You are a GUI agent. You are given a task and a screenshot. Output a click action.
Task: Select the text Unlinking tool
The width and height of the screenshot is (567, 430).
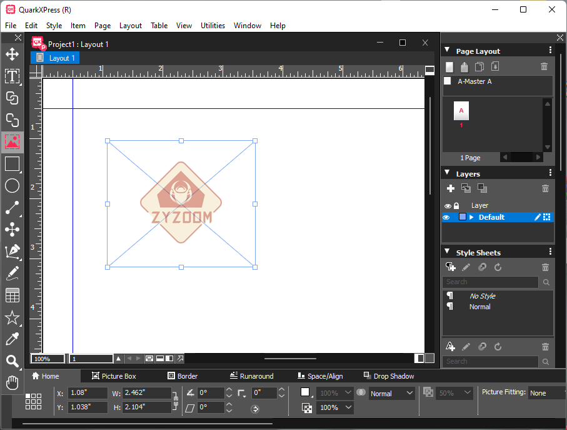[x=13, y=120]
